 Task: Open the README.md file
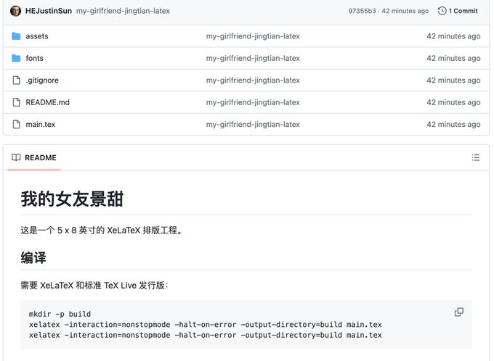coord(47,102)
